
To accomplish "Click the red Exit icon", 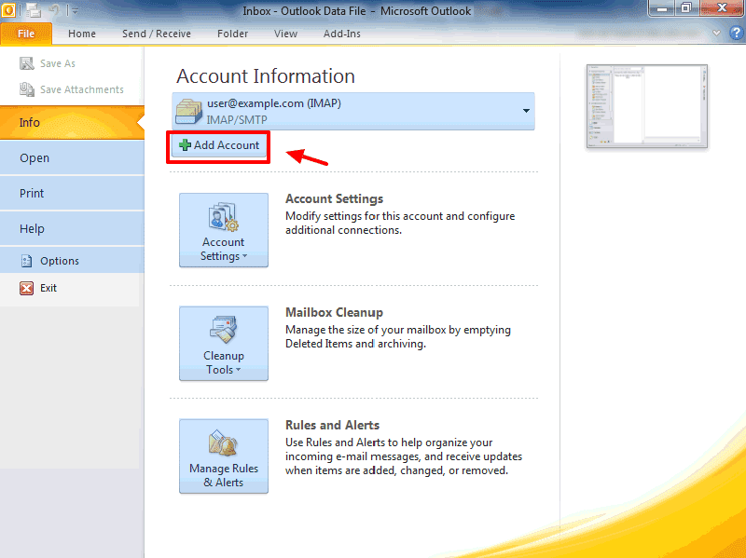I will (x=26, y=288).
